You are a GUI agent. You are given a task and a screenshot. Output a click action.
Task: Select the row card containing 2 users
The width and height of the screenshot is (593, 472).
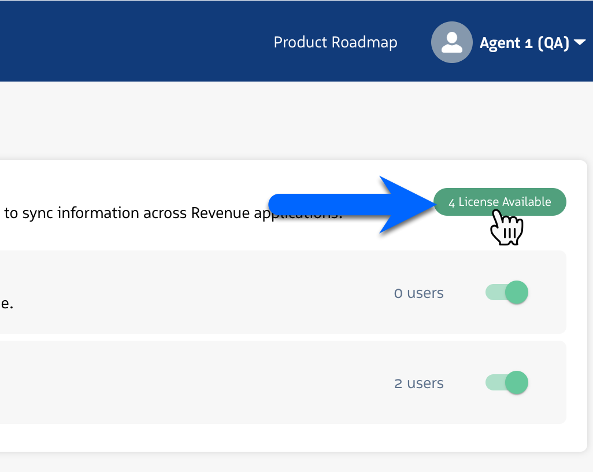(x=231, y=383)
